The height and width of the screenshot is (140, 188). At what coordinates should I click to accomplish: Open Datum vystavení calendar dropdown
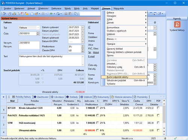point(83,27)
